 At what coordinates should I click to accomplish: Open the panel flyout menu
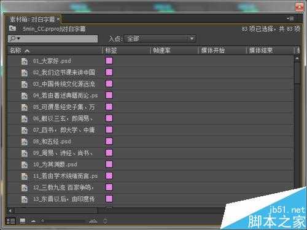[x=290, y=18]
